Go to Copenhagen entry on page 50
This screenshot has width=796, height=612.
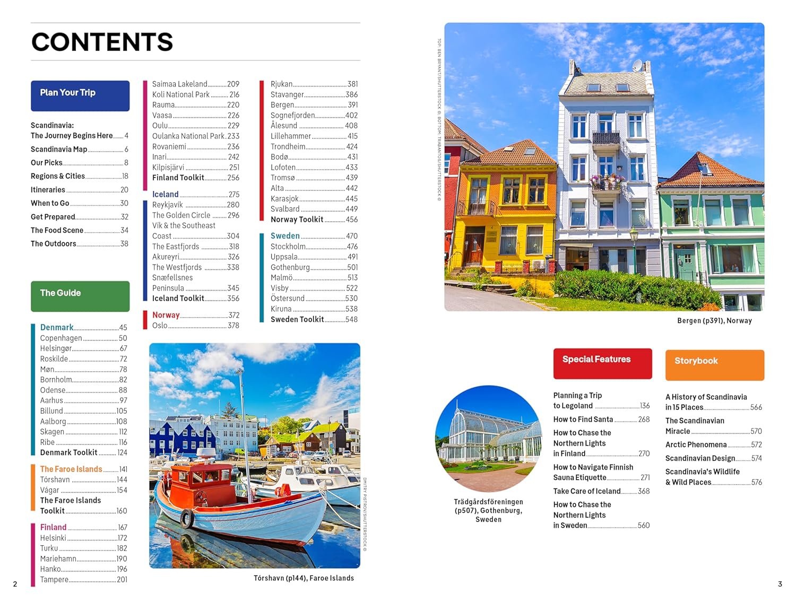point(61,338)
